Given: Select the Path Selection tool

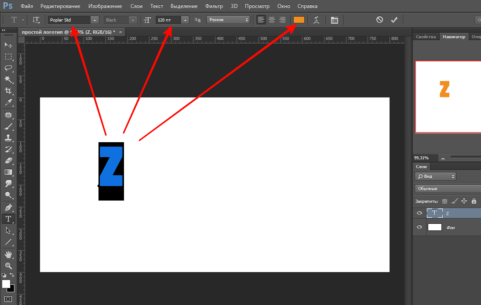Looking at the screenshot, I should click(8, 230).
